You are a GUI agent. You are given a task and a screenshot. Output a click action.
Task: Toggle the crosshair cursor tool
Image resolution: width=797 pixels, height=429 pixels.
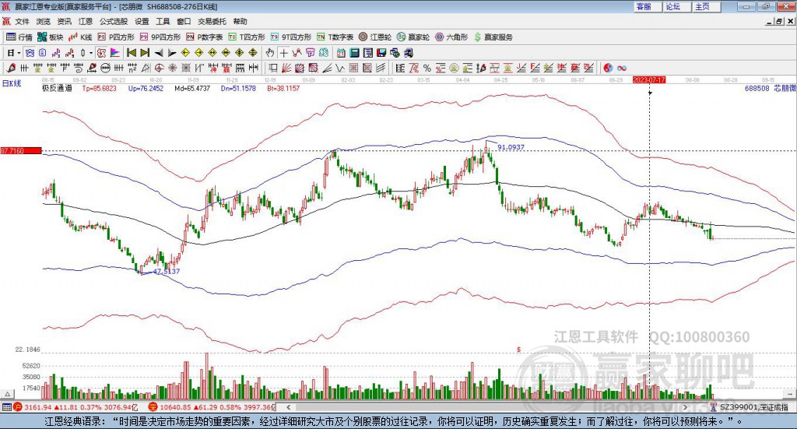tap(283, 53)
